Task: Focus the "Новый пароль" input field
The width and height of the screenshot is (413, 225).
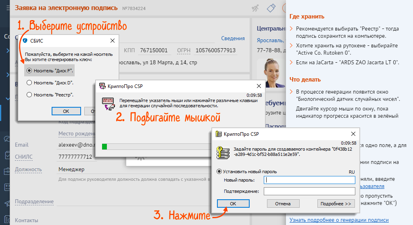Action: pos(309,180)
